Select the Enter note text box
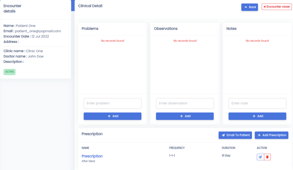Viewport: 293px width, 170px height. pos(257,103)
